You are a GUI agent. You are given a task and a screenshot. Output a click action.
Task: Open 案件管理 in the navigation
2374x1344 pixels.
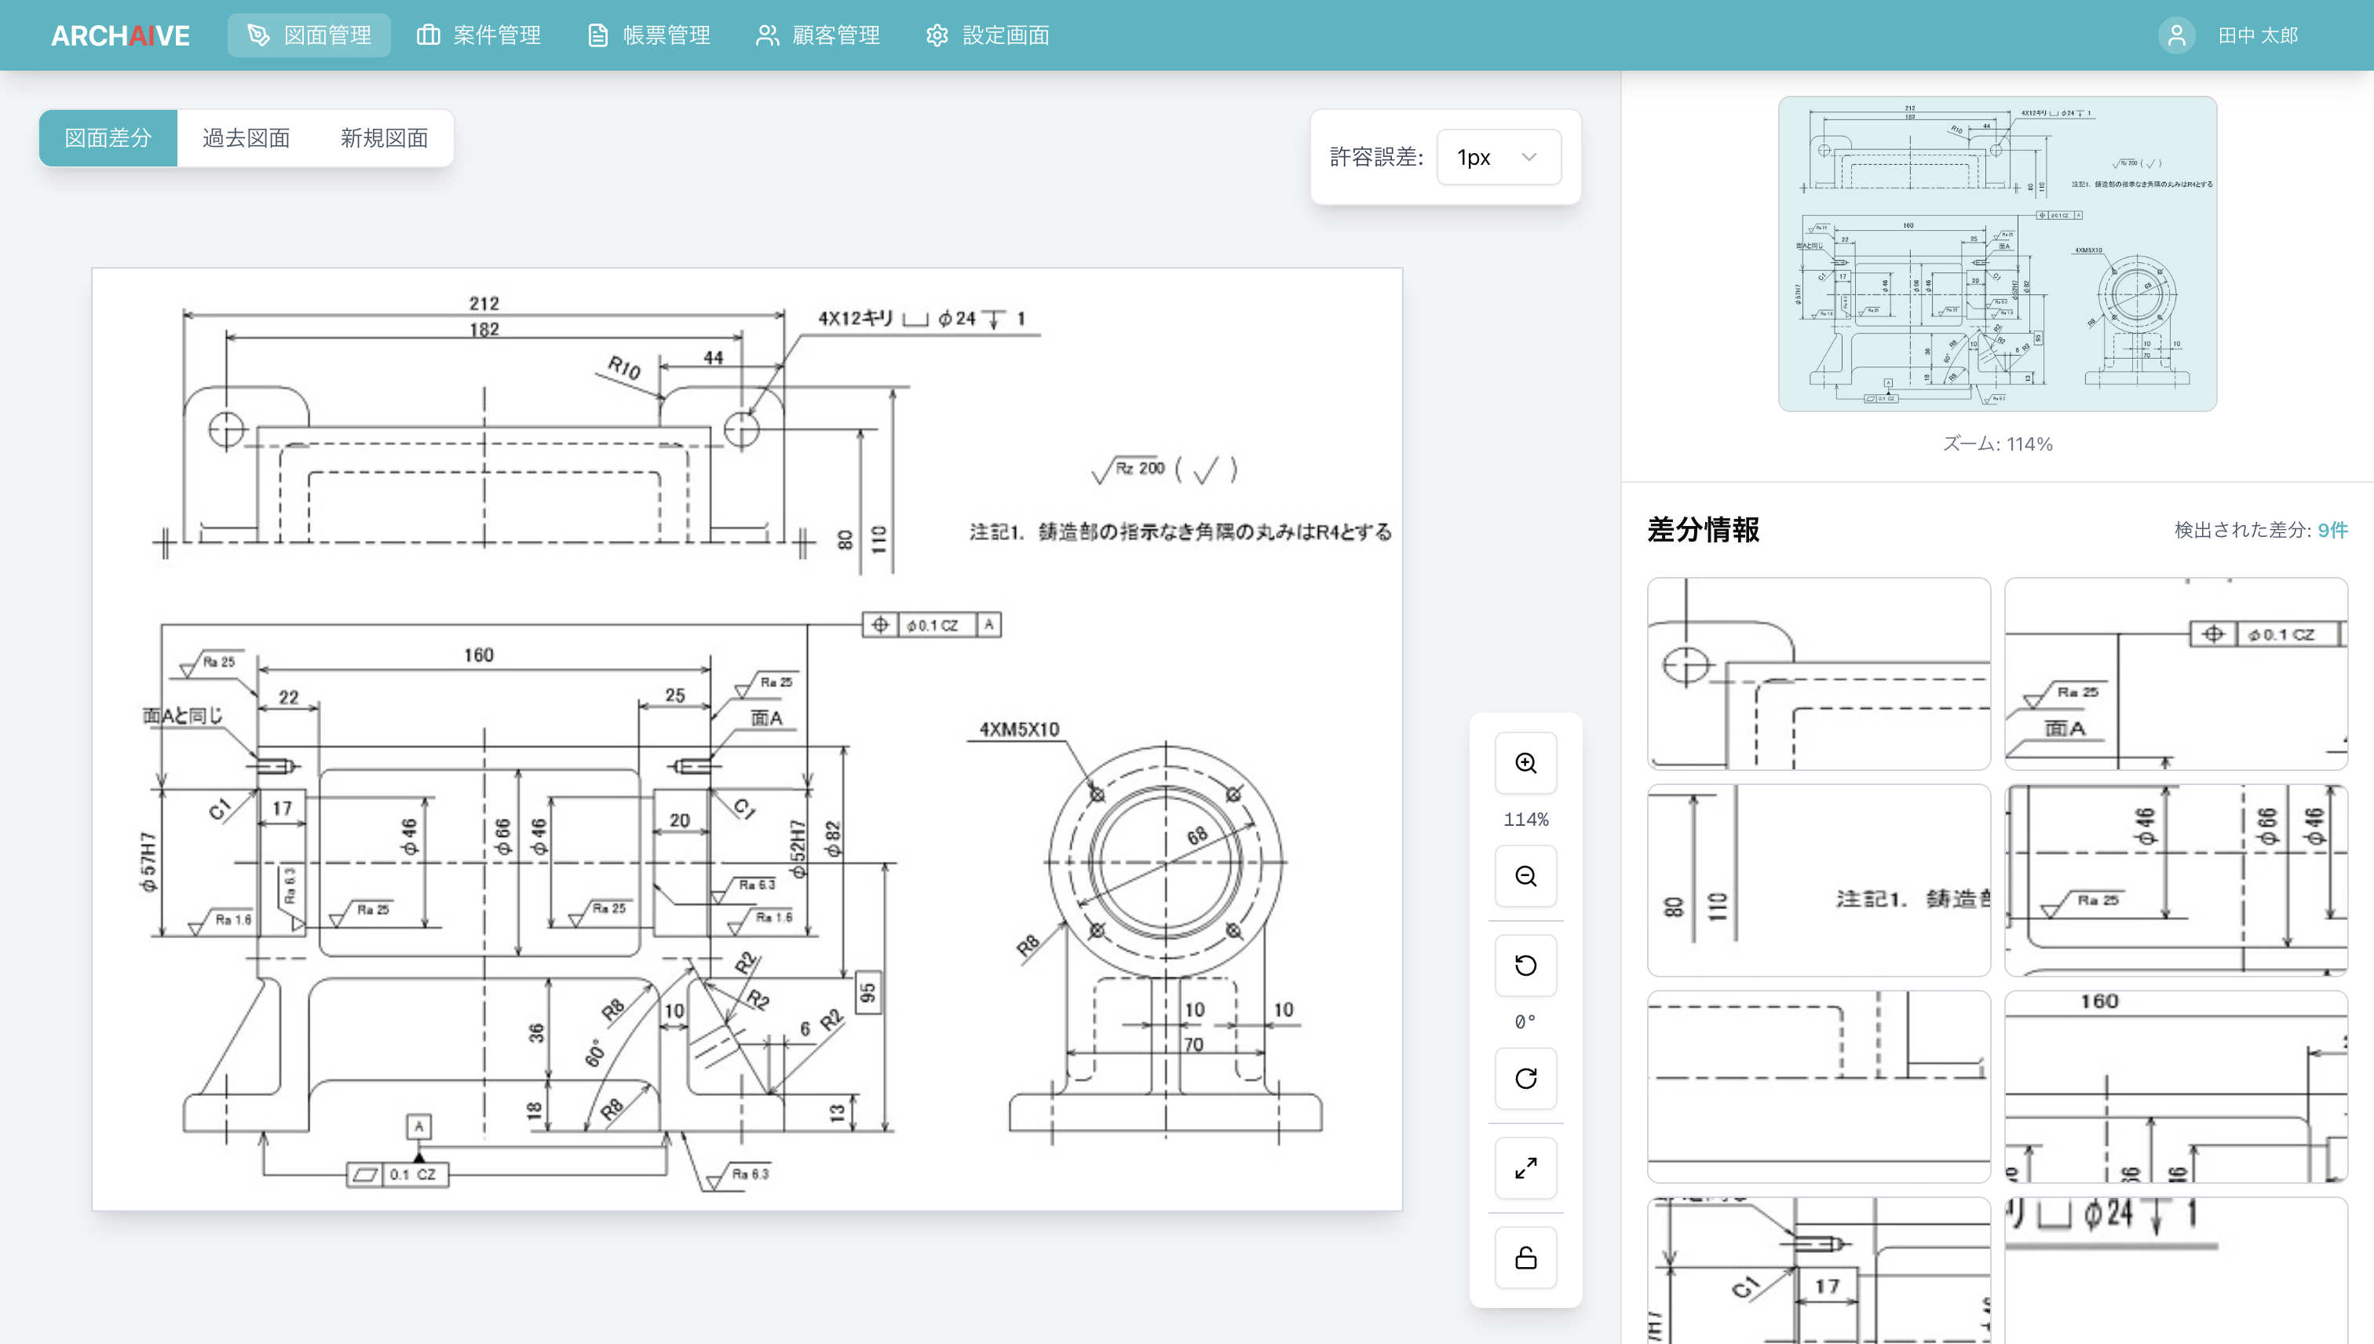click(x=478, y=35)
